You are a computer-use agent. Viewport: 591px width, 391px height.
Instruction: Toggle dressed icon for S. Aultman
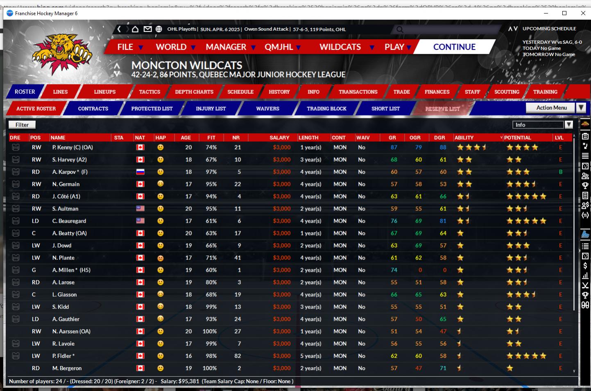tap(16, 209)
